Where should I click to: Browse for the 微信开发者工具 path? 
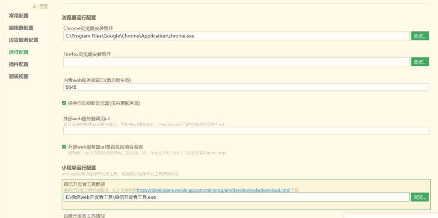tap(420, 197)
